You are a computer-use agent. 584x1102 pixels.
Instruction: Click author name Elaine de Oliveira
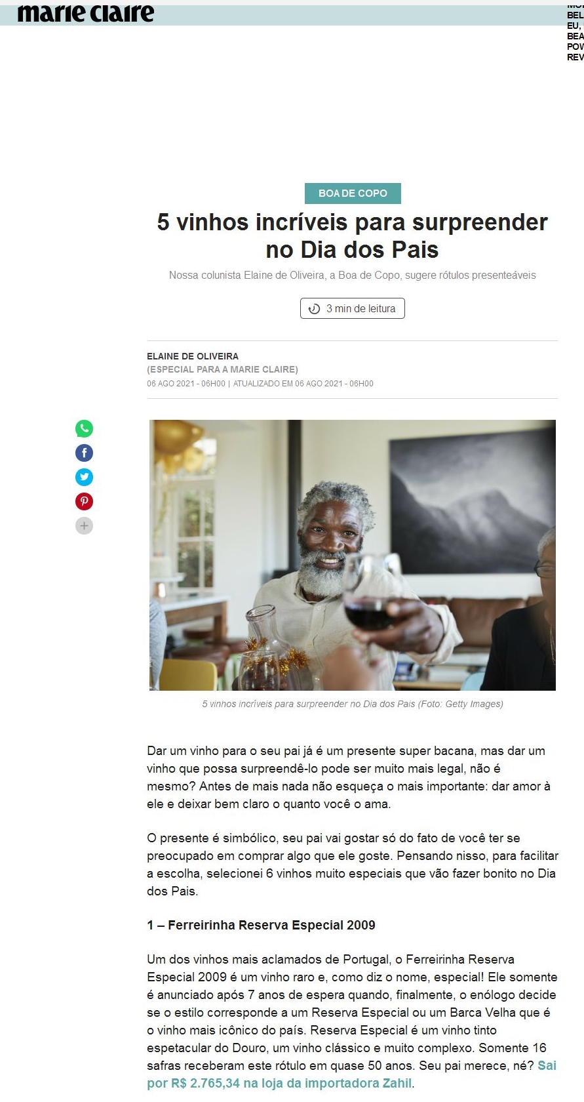193,357
